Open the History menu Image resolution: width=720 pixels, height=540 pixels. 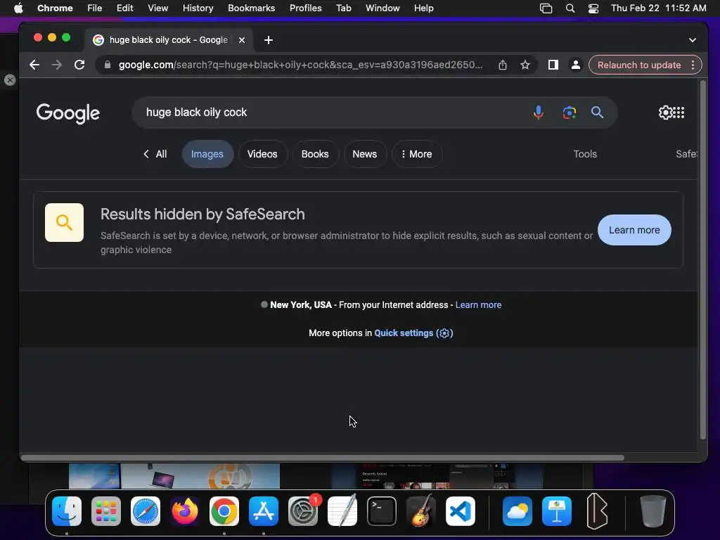(x=198, y=8)
